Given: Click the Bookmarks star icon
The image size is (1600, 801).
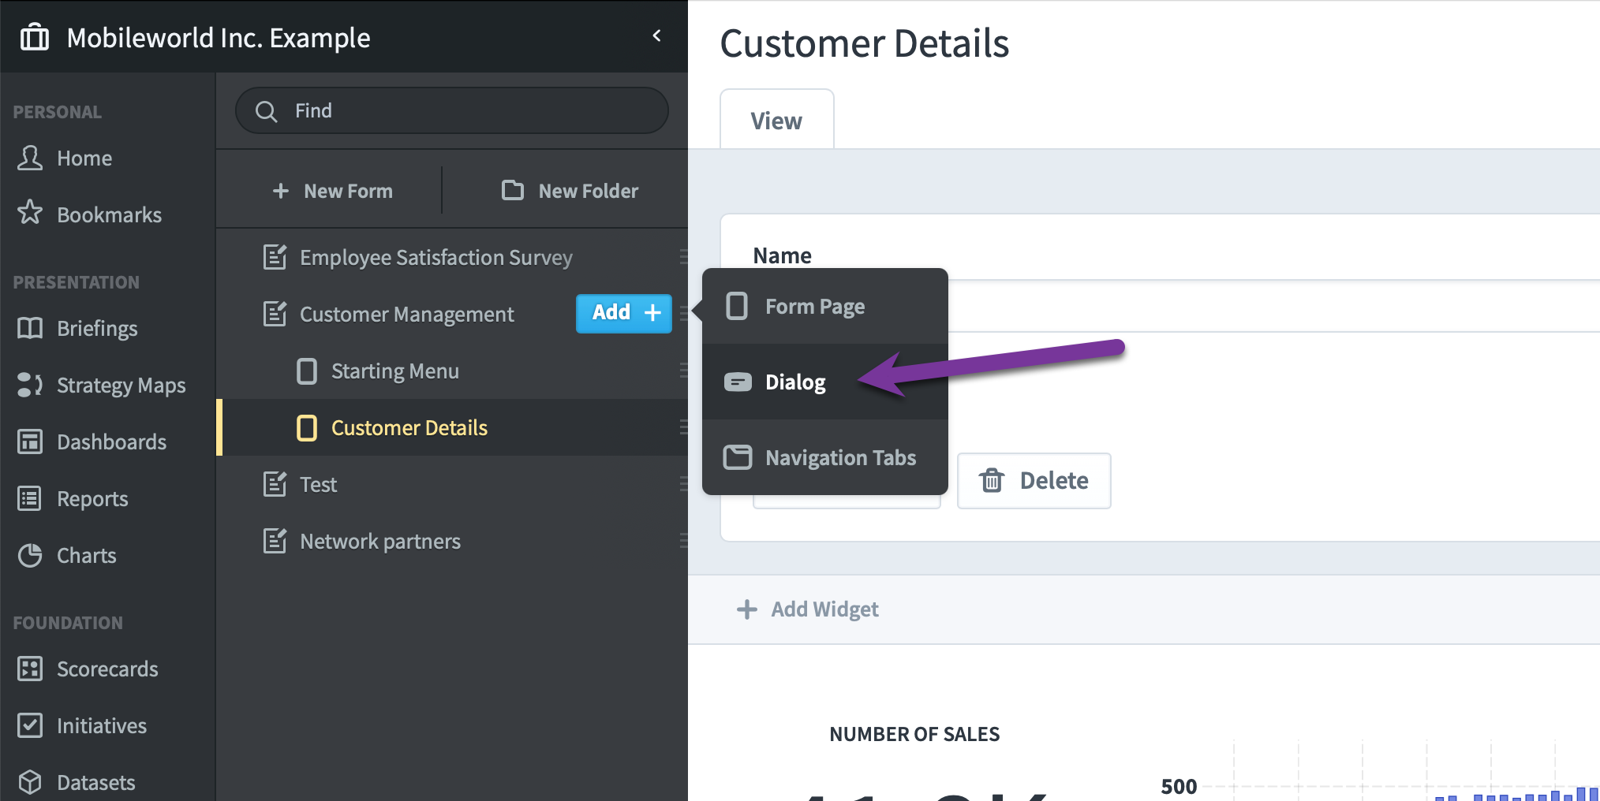Looking at the screenshot, I should coord(30,212).
